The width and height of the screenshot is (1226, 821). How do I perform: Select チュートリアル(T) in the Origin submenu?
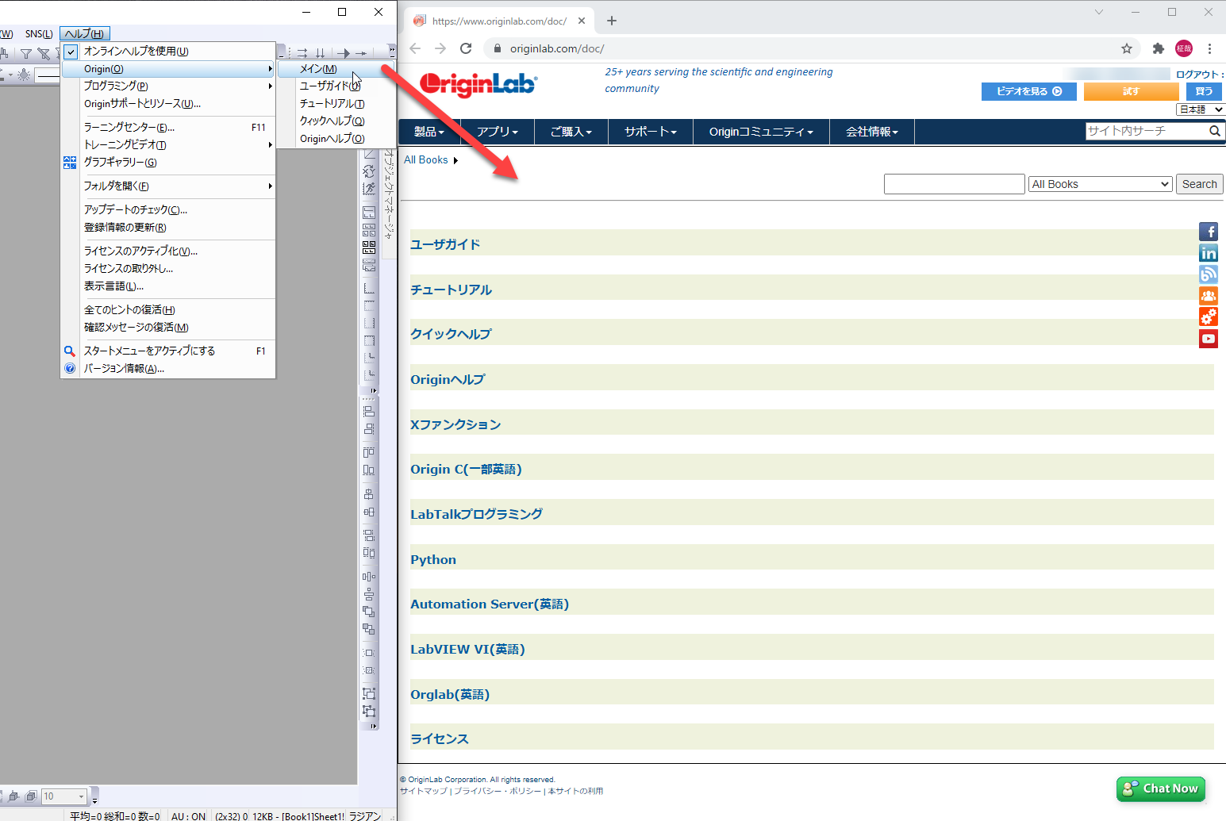point(336,104)
